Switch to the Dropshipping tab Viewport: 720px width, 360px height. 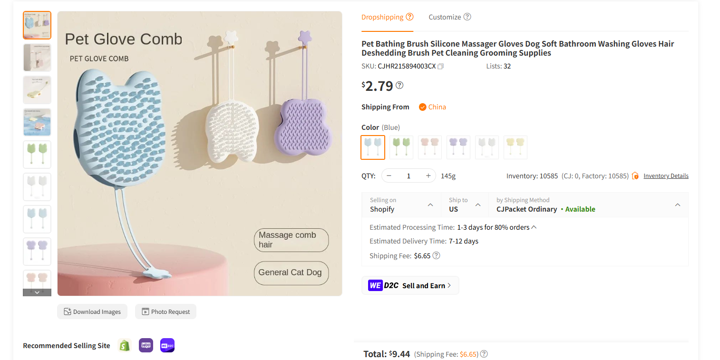(383, 17)
